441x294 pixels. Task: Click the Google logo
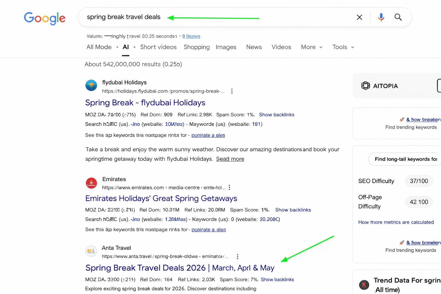coord(45,18)
